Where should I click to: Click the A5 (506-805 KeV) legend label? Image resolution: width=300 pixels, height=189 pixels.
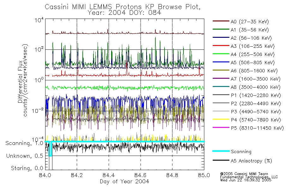tap(253, 63)
